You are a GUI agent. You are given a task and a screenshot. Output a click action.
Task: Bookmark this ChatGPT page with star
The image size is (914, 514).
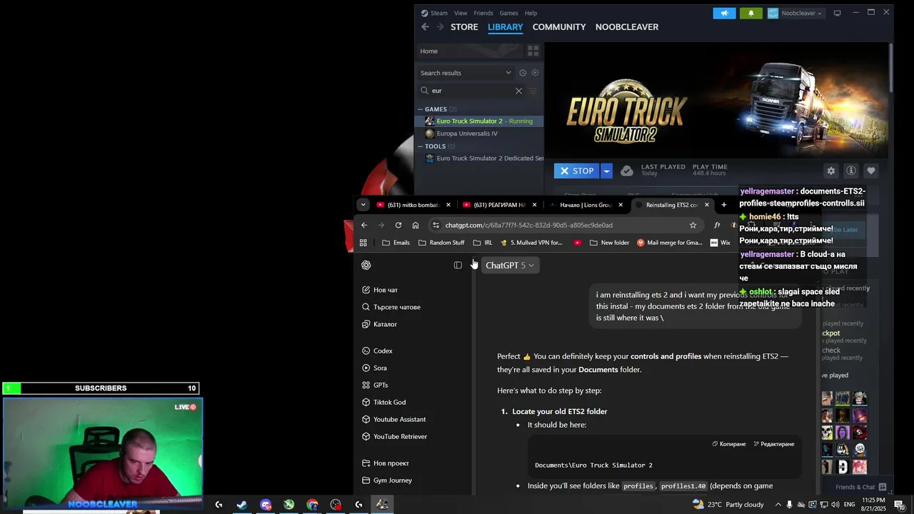pyautogui.click(x=693, y=225)
